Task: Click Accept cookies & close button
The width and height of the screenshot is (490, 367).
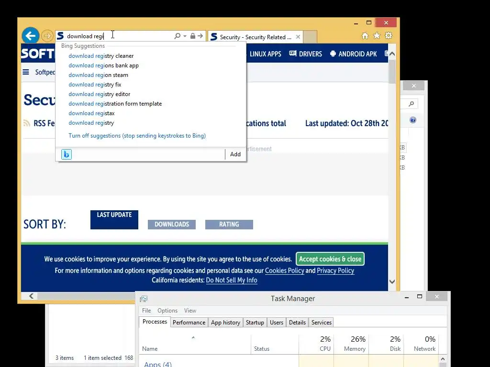Action: click(330, 259)
